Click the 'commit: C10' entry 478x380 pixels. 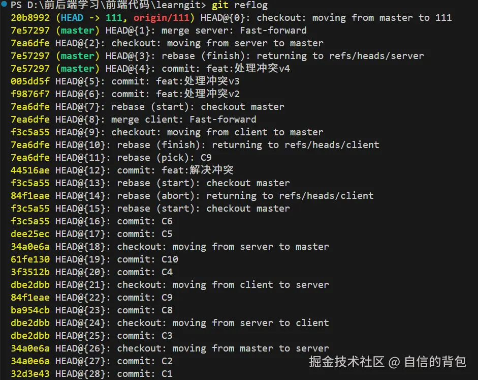point(147,259)
